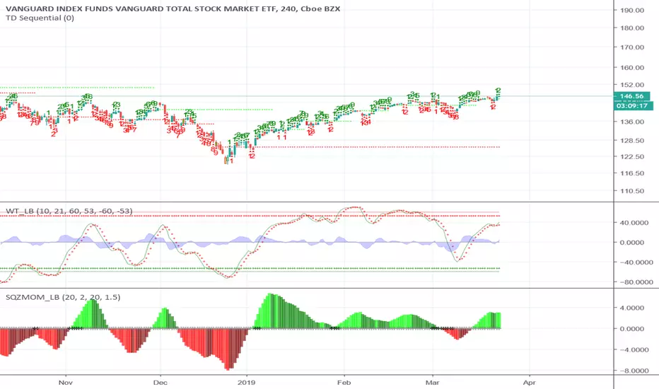Click the Vanguard Total Stock Market ETF chart title

(173, 8)
